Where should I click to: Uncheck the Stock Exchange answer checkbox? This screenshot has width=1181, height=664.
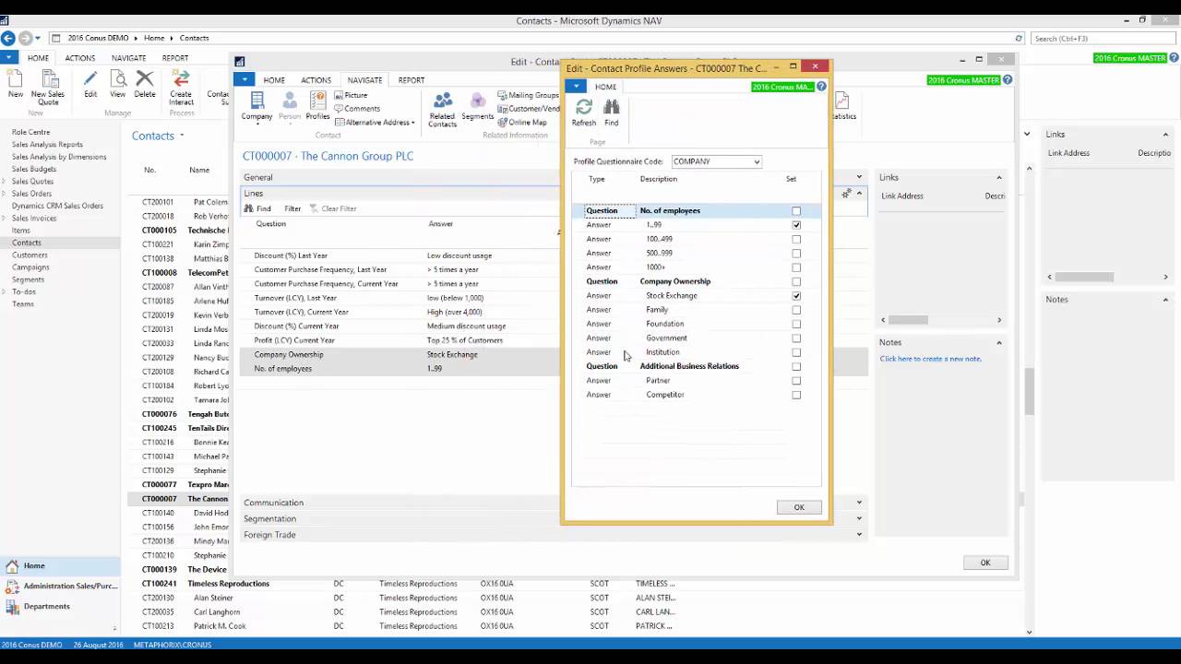796,296
